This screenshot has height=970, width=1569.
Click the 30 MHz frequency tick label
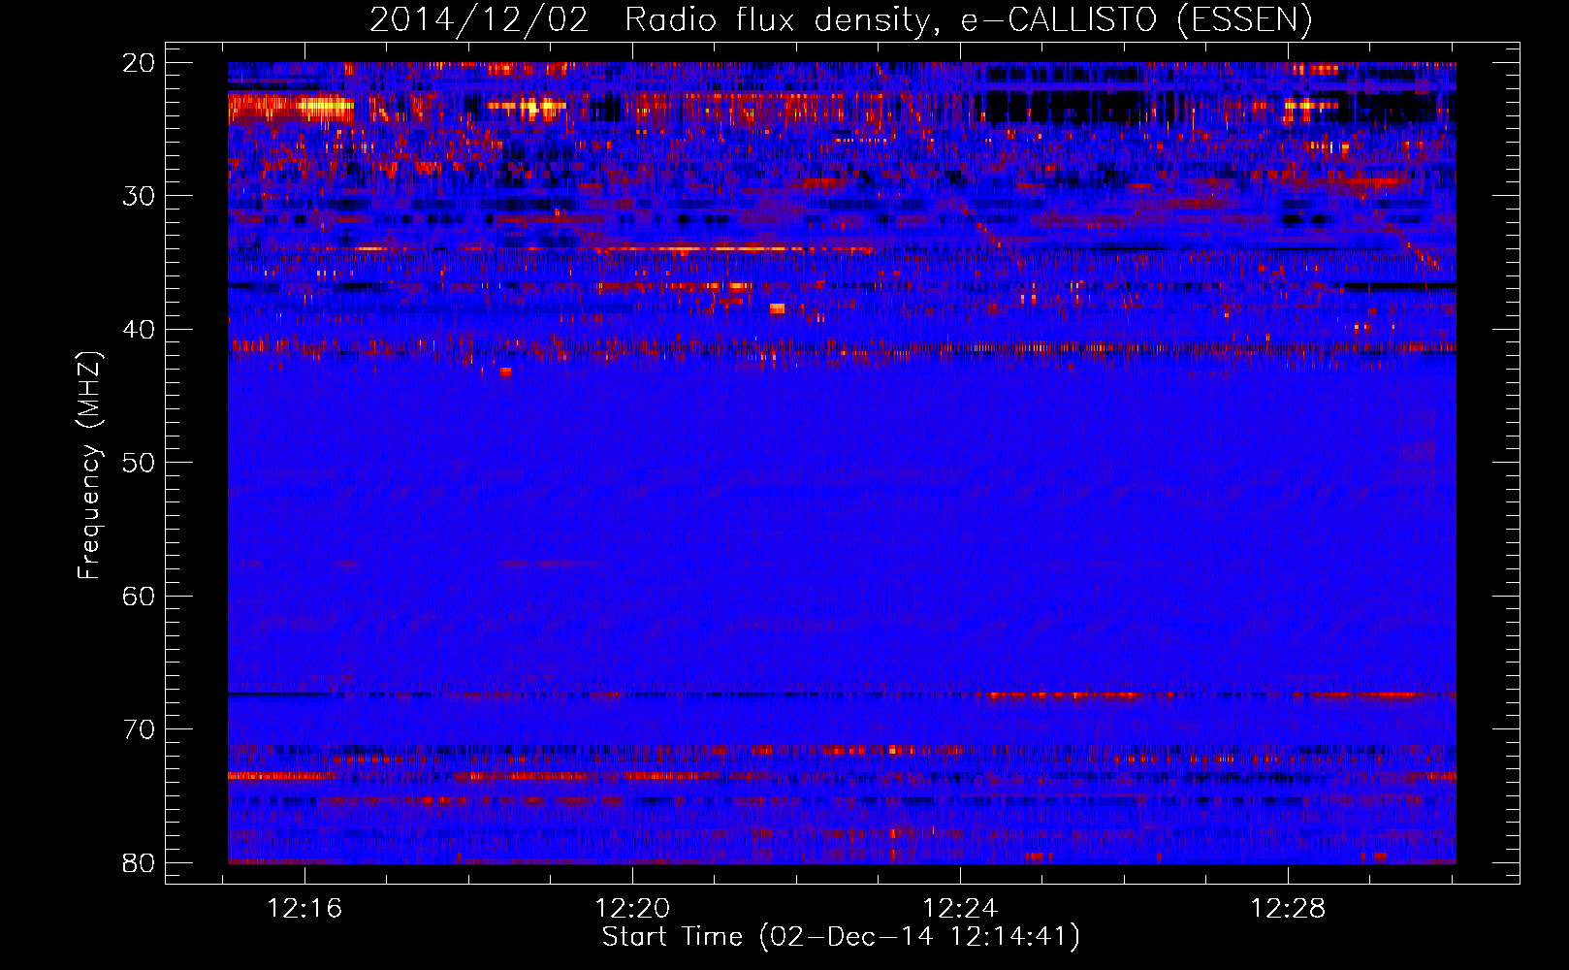(139, 196)
